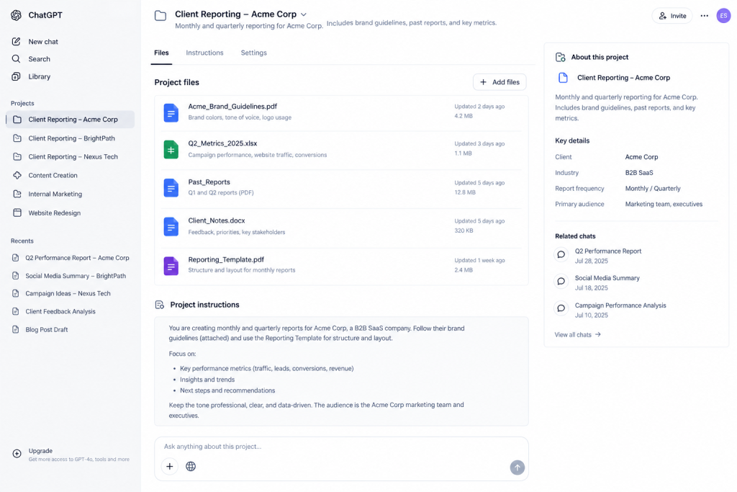Open the Q2_Metrics_2025.xlsx file name

(222, 143)
